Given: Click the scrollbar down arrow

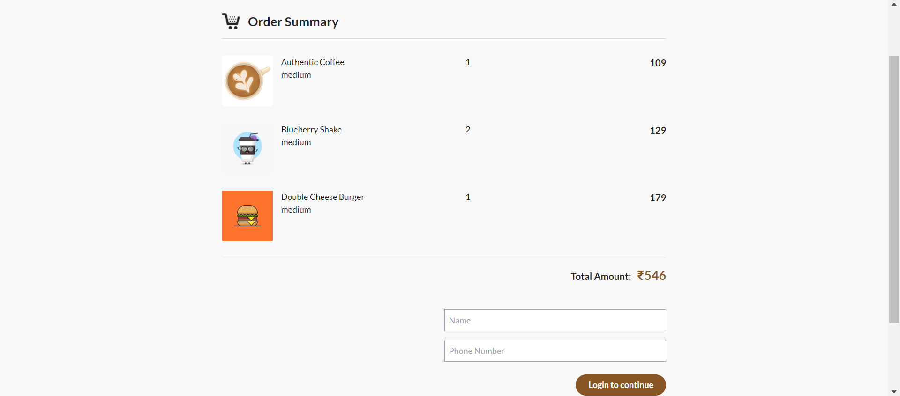Looking at the screenshot, I should tap(894, 391).
